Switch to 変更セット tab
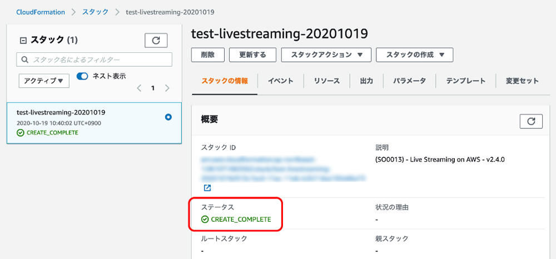The height and width of the screenshot is (259, 556). [x=522, y=81]
